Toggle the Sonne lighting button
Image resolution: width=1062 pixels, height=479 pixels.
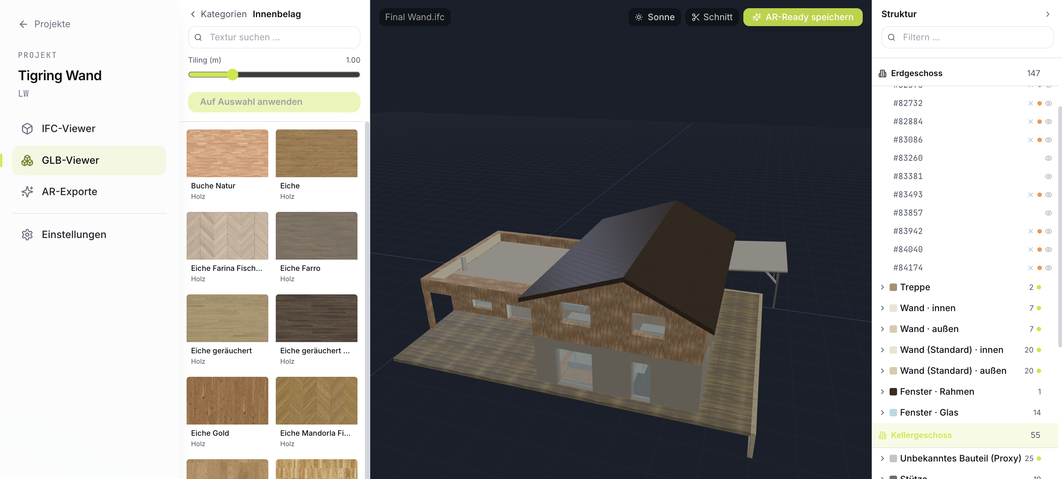click(654, 17)
